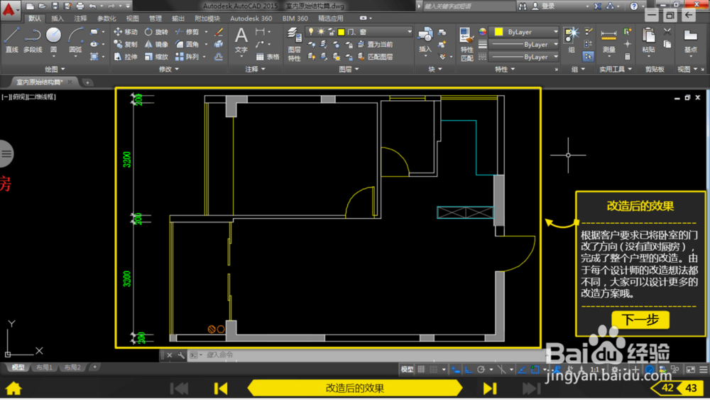Screen dimensions: 710x400
Task: Expand the 图层 (Layers) panel
Action: [x=349, y=69]
